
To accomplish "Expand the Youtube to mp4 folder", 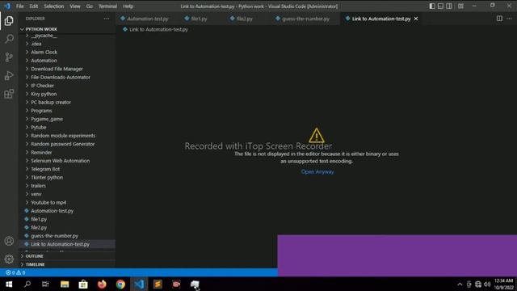I will point(48,202).
